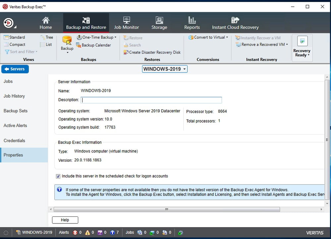The height and width of the screenshot is (239, 331).
Task: Open Job History in the sidebar
Action: 14,96
